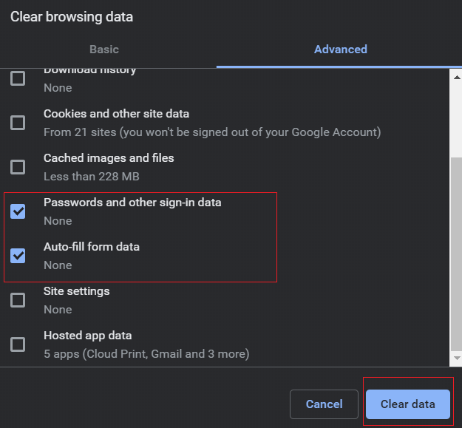The image size is (462, 428).
Task: Click the 'Site settings' label text
Action: point(76,291)
